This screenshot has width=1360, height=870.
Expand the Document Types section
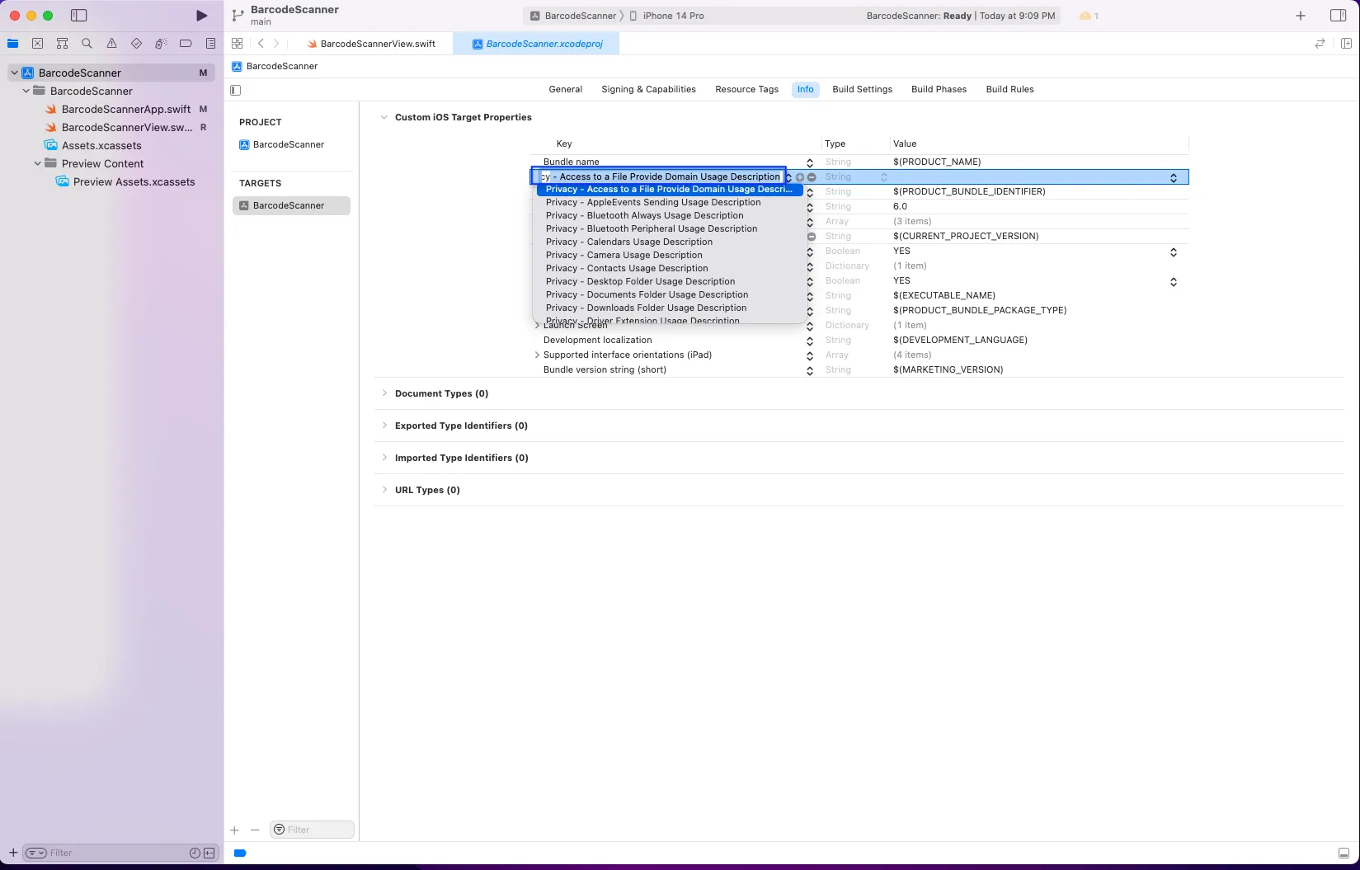[x=384, y=393]
